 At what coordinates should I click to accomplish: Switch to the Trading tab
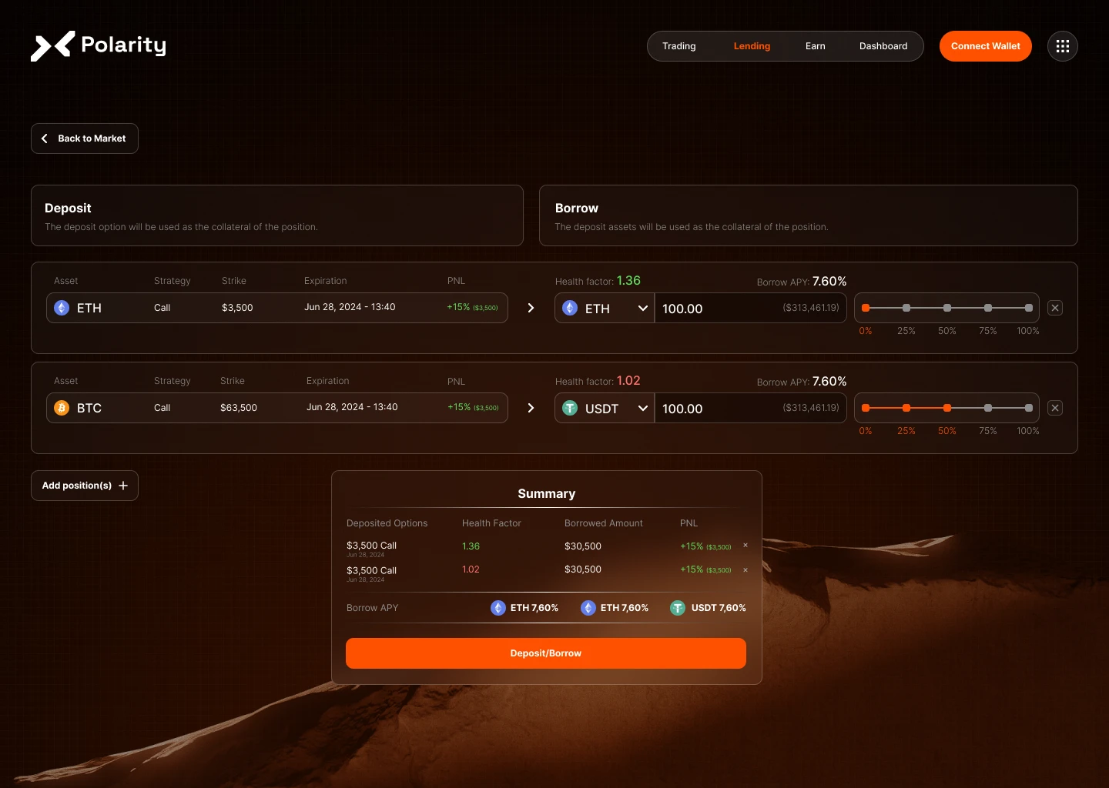[679, 46]
